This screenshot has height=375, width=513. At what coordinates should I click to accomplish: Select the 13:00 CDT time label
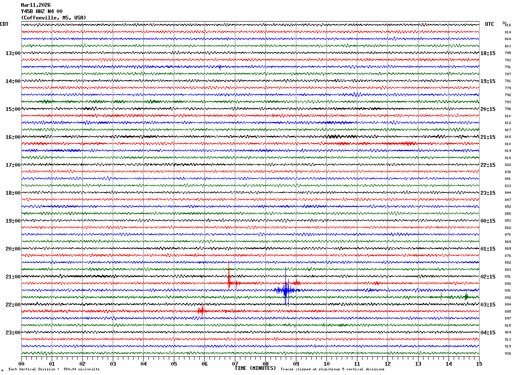(13, 53)
